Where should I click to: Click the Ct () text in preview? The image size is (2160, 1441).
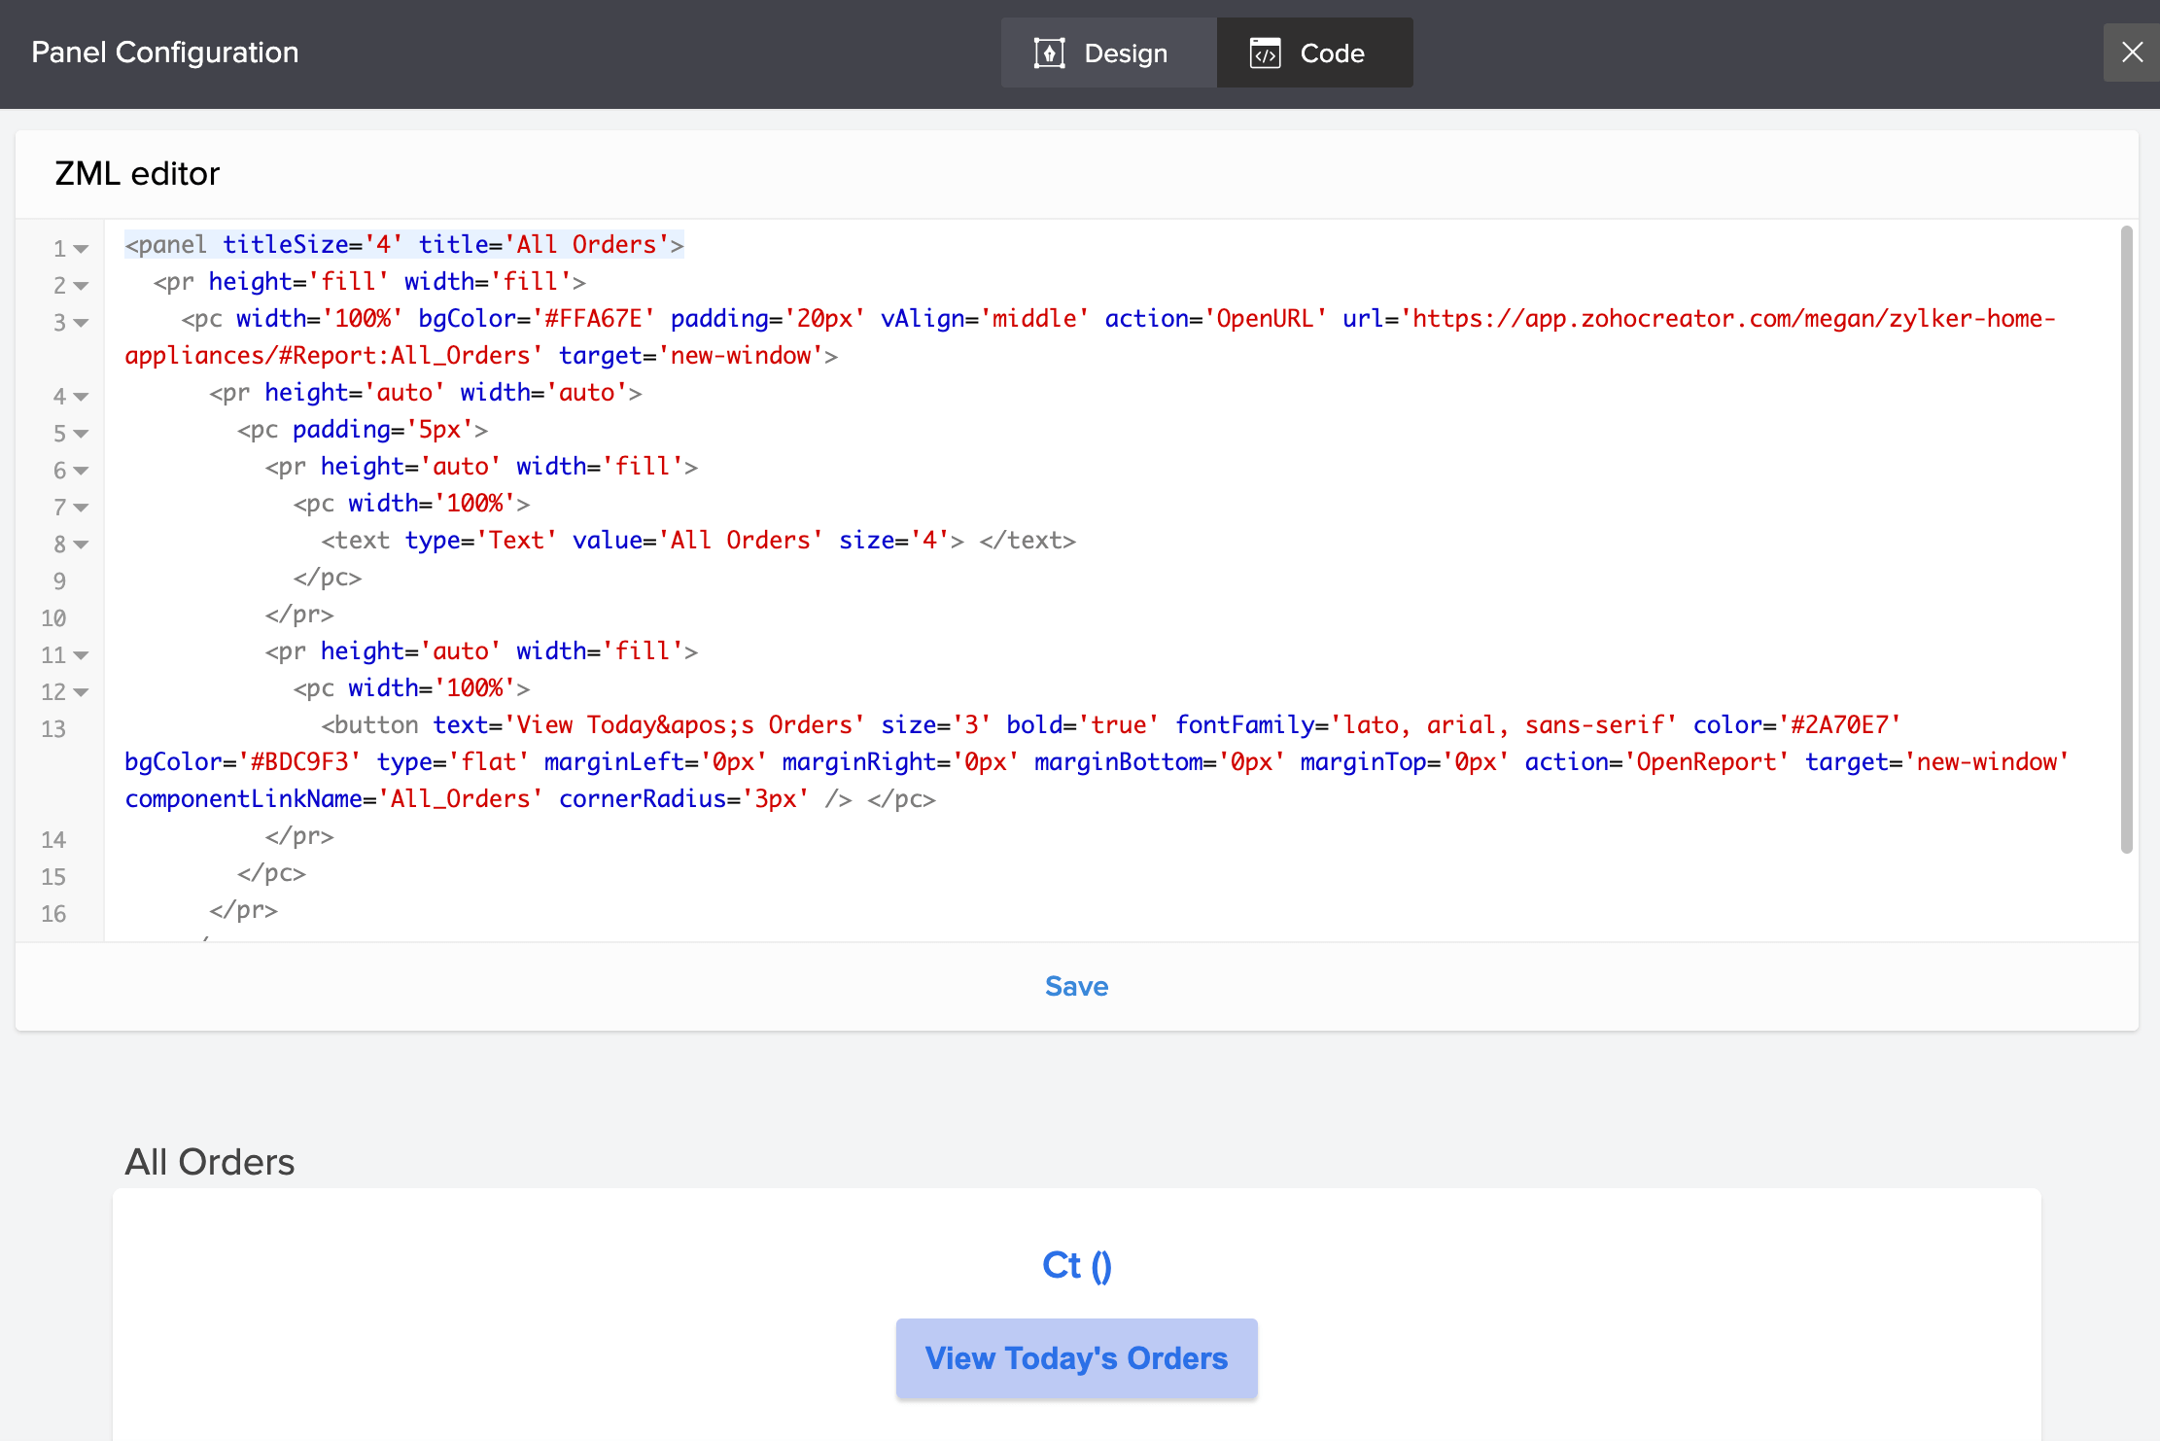(1076, 1265)
